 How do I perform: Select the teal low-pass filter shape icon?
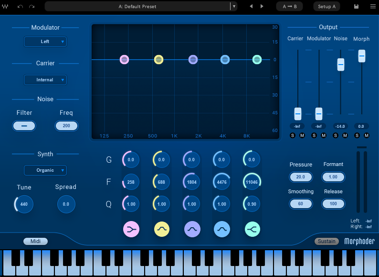point(252,230)
